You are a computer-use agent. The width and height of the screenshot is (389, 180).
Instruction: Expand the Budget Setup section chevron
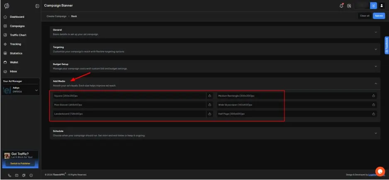click(376, 66)
